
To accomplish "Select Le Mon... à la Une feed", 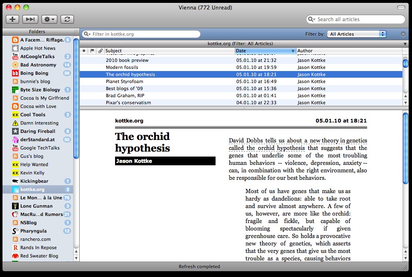I will (x=38, y=198).
